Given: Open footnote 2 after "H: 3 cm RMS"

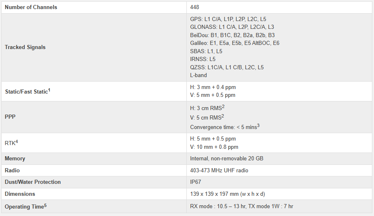Looking at the screenshot, I should (223, 106).
